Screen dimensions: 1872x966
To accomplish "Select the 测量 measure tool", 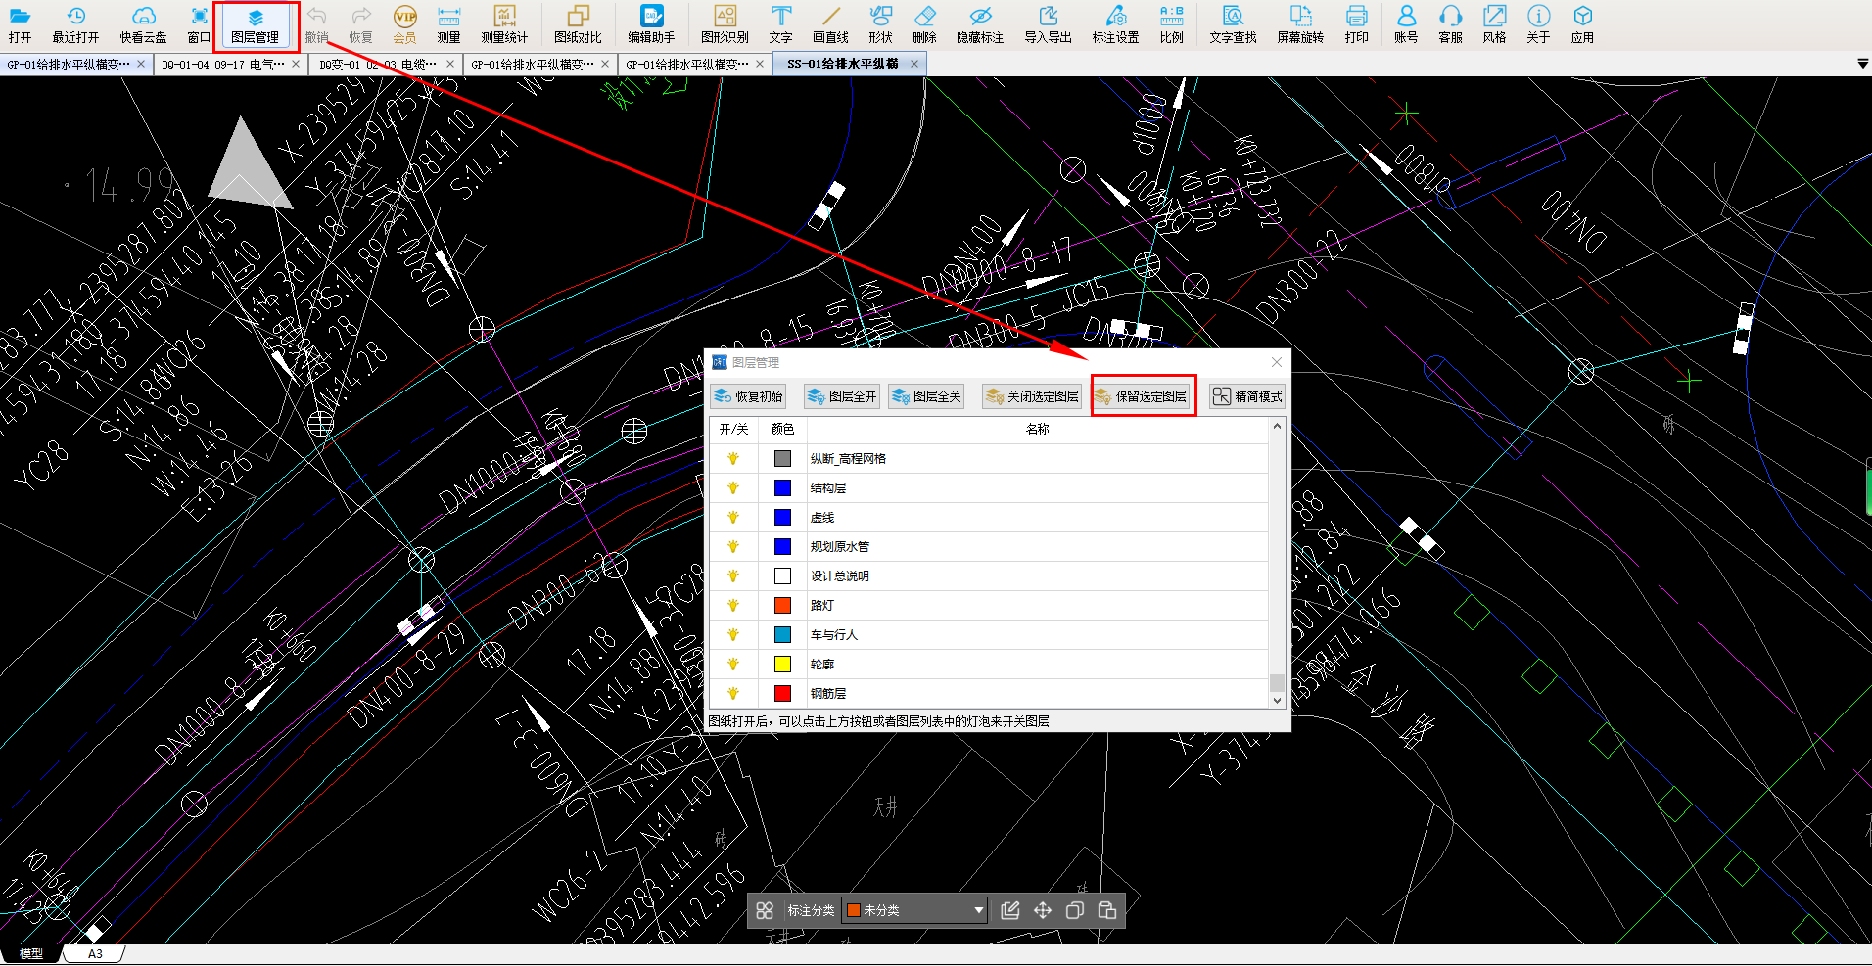I will click(x=448, y=25).
